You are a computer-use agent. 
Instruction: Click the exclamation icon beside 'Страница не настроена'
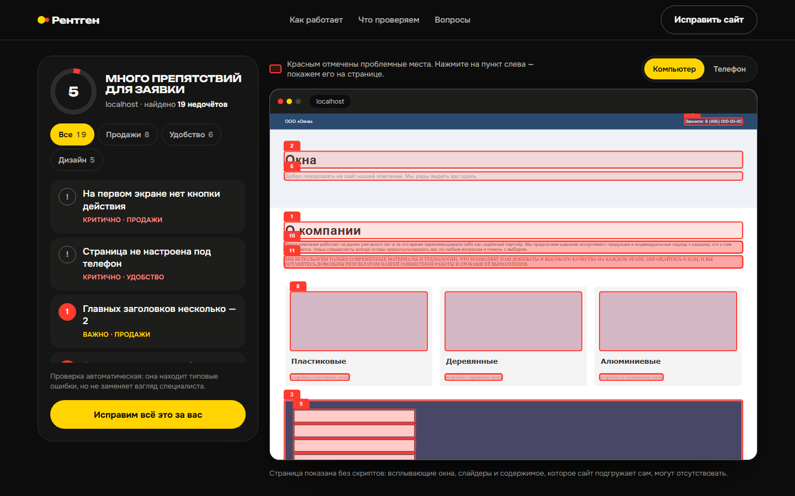[67, 254]
